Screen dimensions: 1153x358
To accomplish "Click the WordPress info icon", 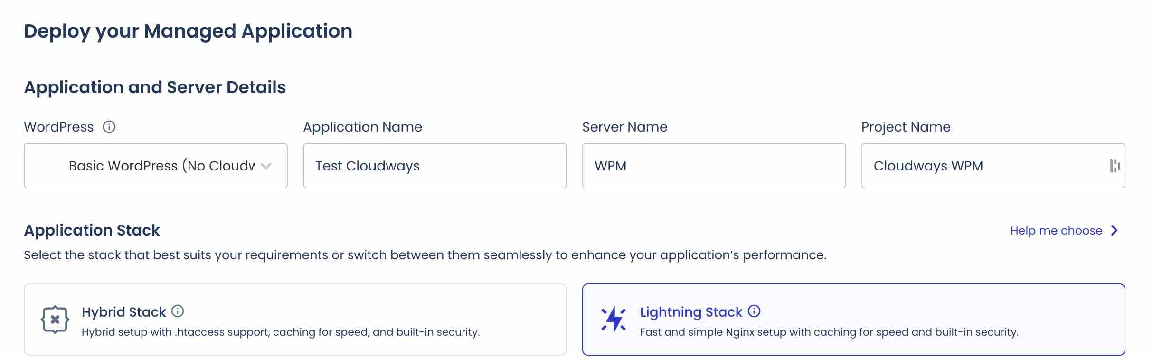I will 109,127.
